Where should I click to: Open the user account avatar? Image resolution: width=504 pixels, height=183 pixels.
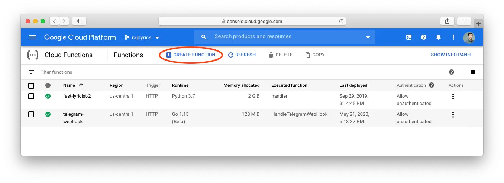coord(469,37)
